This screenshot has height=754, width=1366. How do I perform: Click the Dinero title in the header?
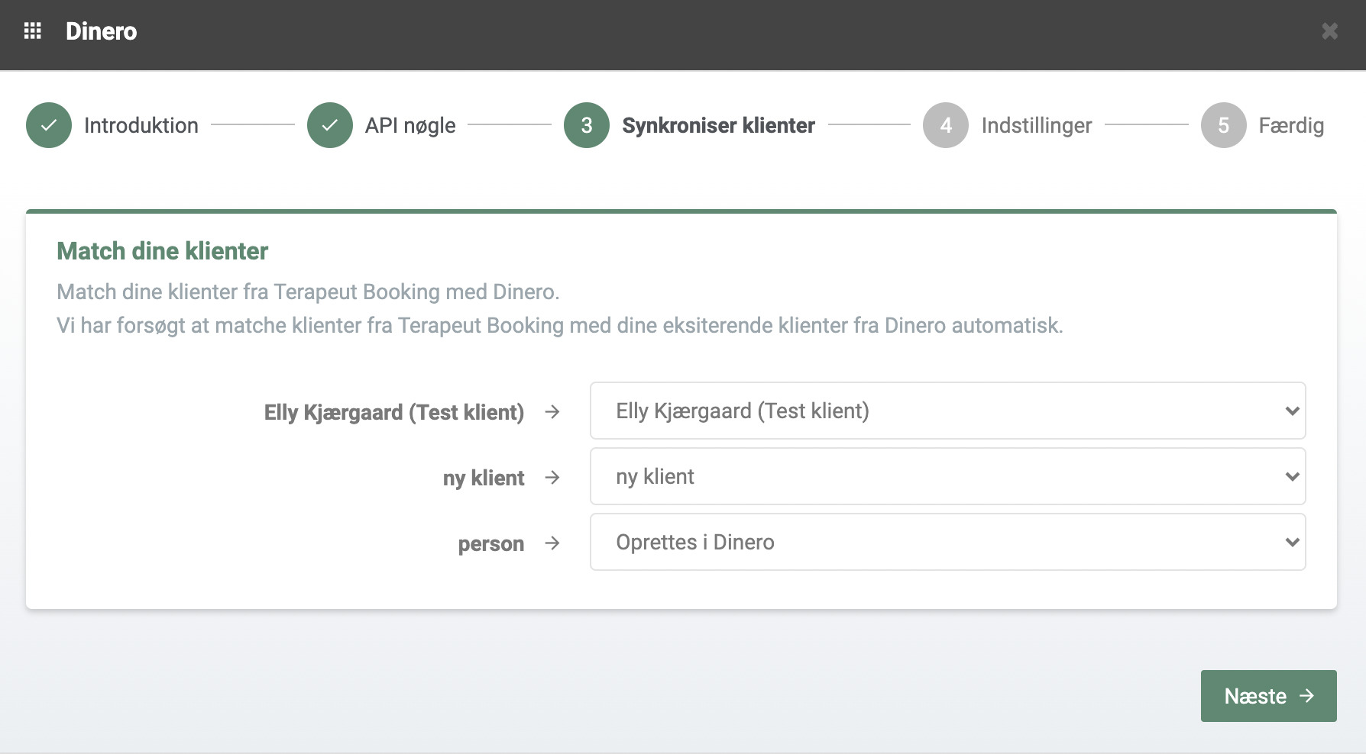(x=102, y=31)
